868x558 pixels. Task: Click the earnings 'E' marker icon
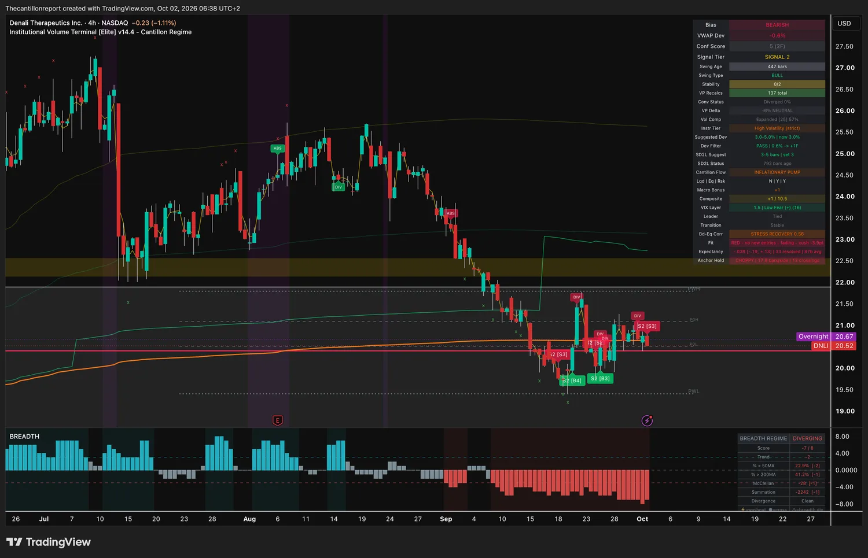tap(277, 420)
